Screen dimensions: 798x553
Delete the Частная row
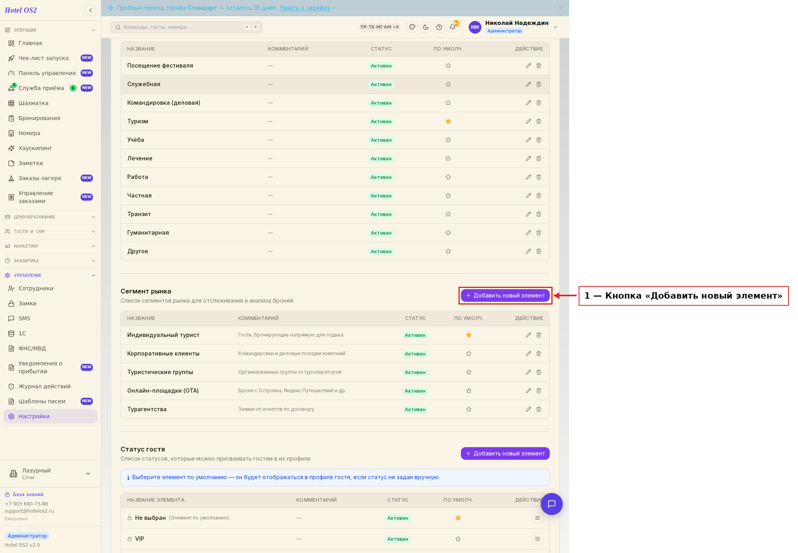pyautogui.click(x=539, y=196)
